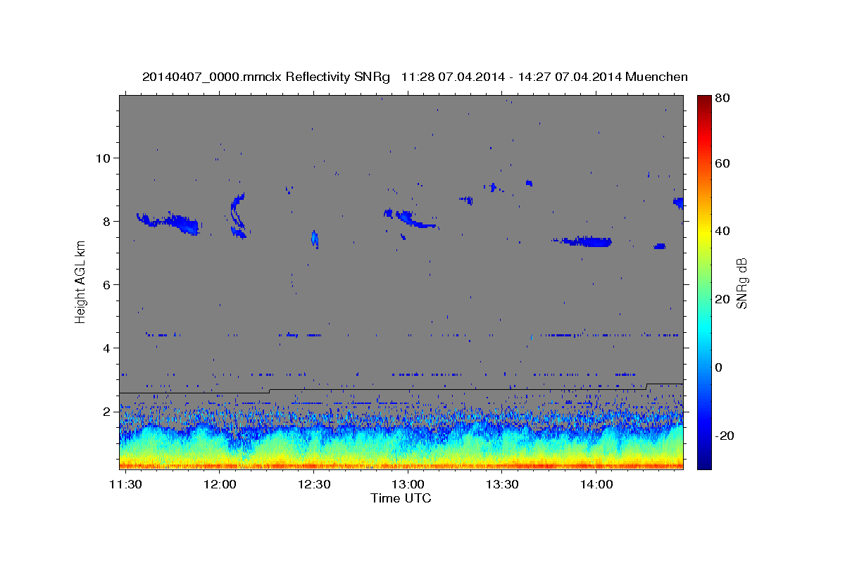This screenshot has height=563, width=845.
Task: Click the height tick label 2
Action: [x=106, y=411]
